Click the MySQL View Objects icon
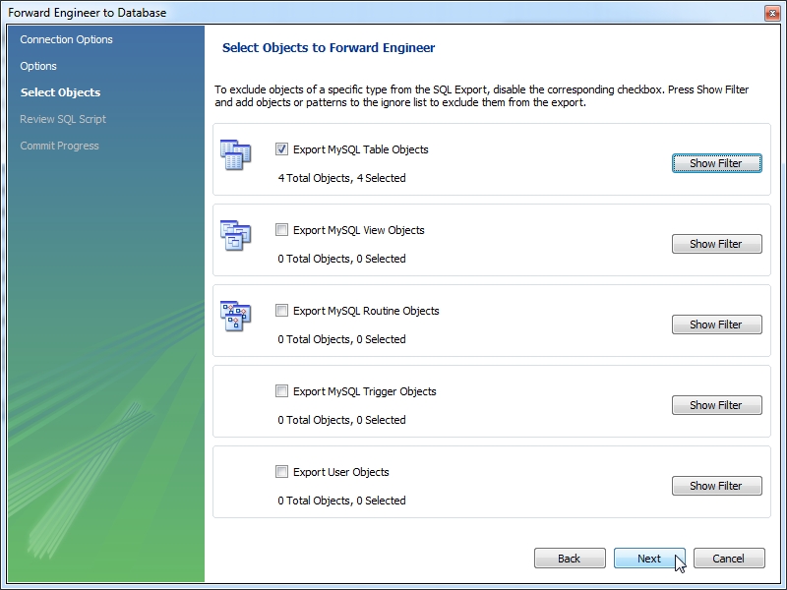Screen dimensions: 787x590 235,235
